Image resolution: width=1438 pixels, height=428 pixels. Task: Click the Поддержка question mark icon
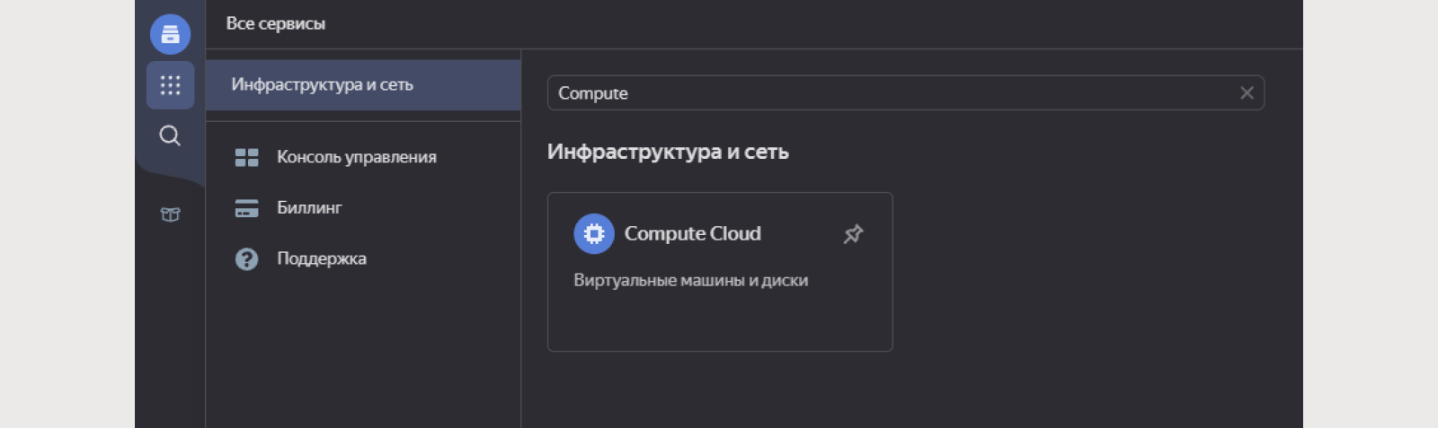pyautogui.click(x=246, y=259)
